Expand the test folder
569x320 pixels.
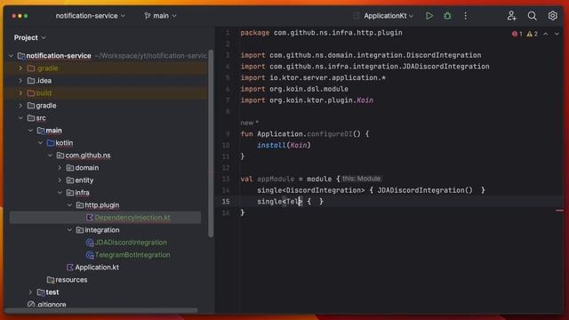(30, 292)
